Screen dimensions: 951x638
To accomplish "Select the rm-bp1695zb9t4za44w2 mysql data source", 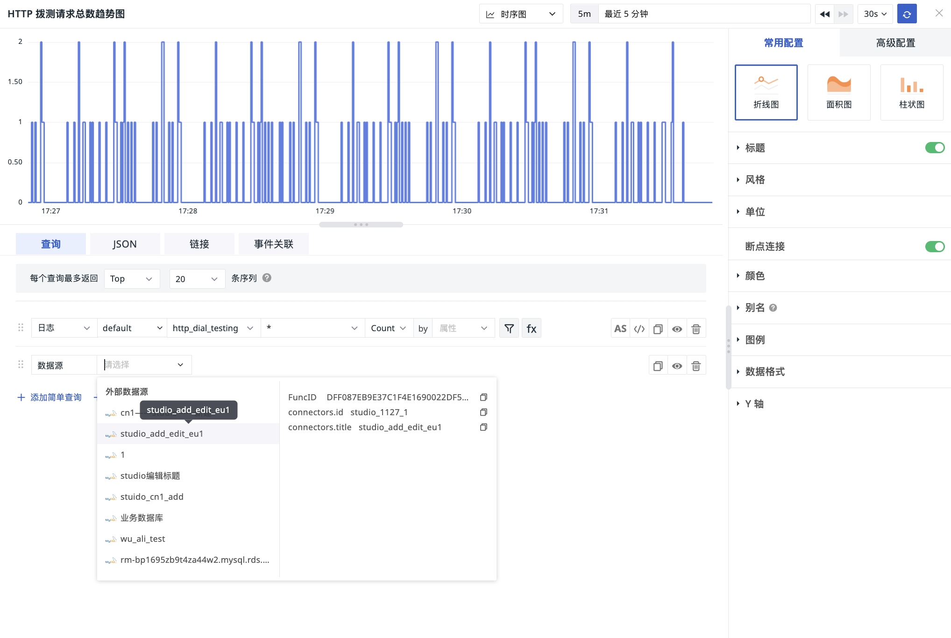I will coord(188,560).
